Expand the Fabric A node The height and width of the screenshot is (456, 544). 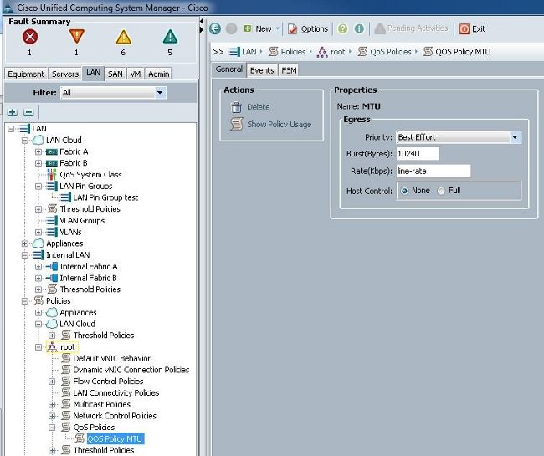[x=38, y=152]
